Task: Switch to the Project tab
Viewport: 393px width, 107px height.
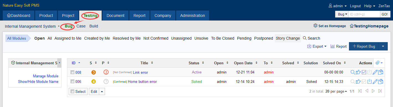Action: [68, 16]
